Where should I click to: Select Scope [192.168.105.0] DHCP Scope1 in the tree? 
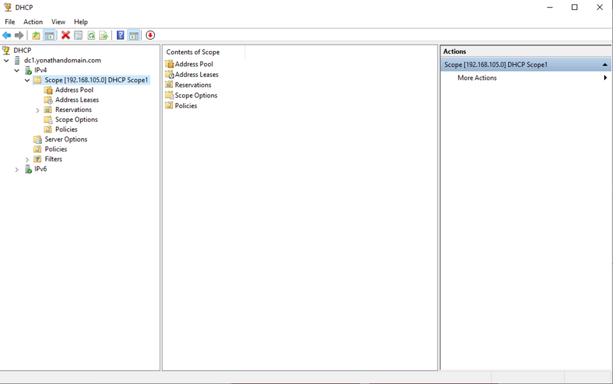(x=96, y=80)
